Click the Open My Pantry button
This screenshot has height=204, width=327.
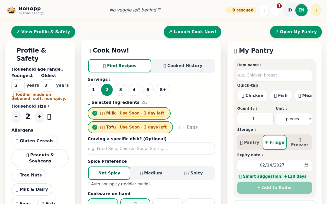296,32
